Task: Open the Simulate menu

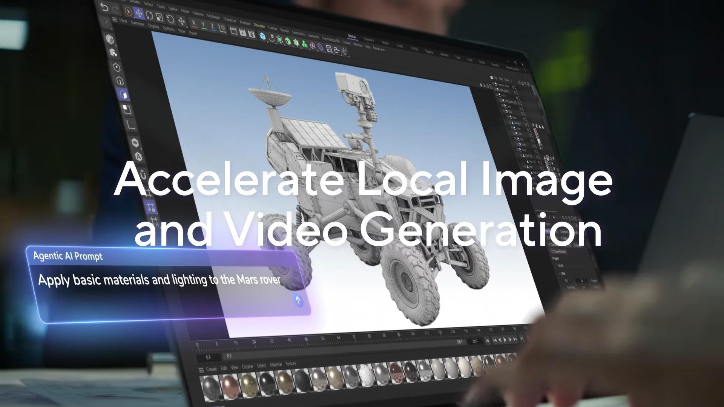Action: pos(259,26)
